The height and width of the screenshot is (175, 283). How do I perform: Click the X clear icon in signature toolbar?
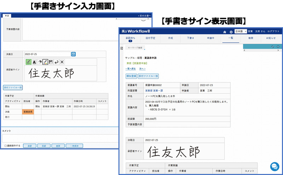point(62,62)
